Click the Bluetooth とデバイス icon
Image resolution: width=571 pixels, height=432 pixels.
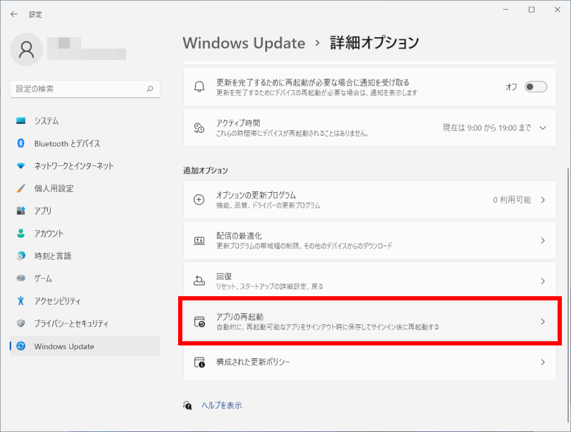(20, 144)
